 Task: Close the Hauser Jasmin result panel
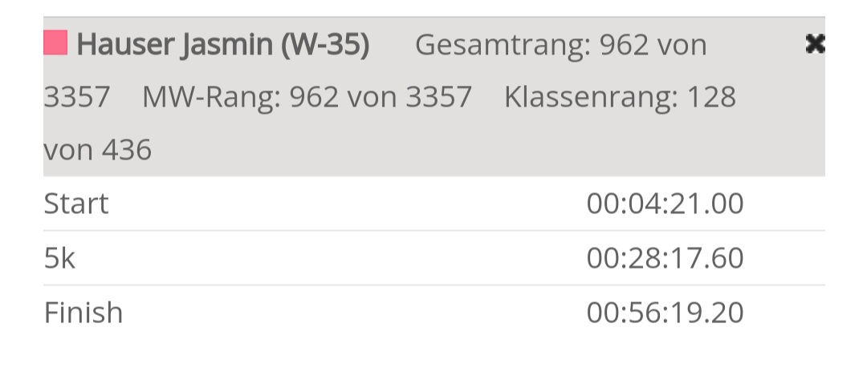815,44
